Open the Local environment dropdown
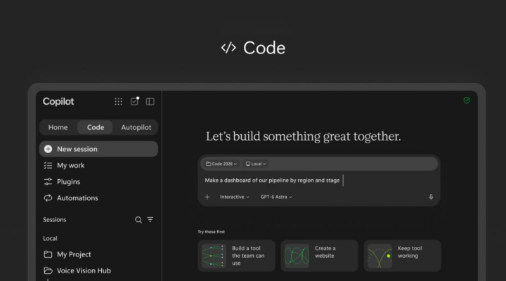The width and height of the screenshot is (506, 281). pos(256,164)
